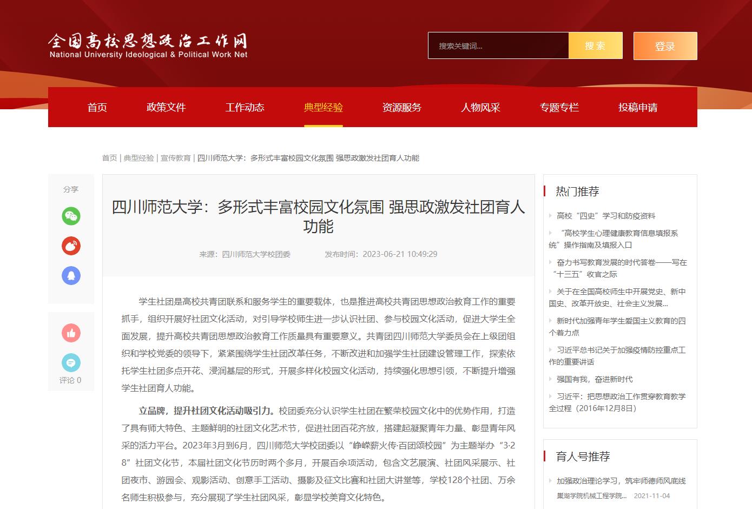Go to 资源服务 menu item
Screen dimensions: 752x509
402,108
